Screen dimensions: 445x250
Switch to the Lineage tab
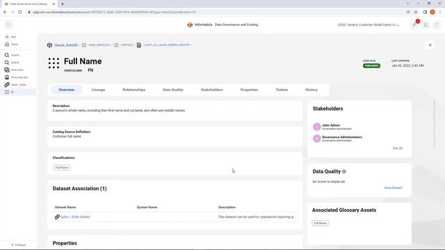point(98,90)
